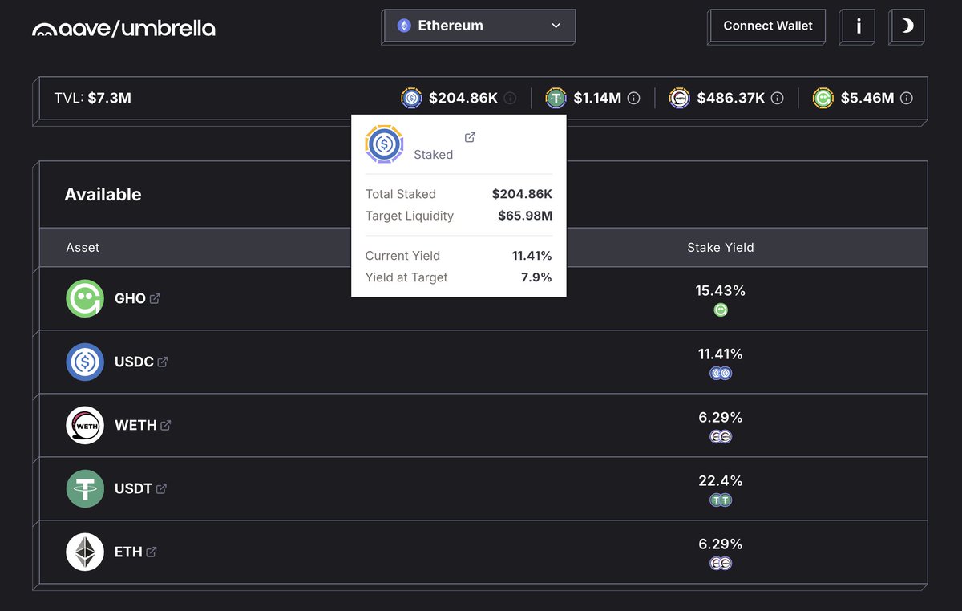Click the info icon next to $1.14M
Screen dimensions: 962x611
pos(633,98)
